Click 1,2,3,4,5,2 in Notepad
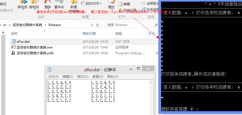The width and height of the screenshot is (242, 115). tap(103, 87)
